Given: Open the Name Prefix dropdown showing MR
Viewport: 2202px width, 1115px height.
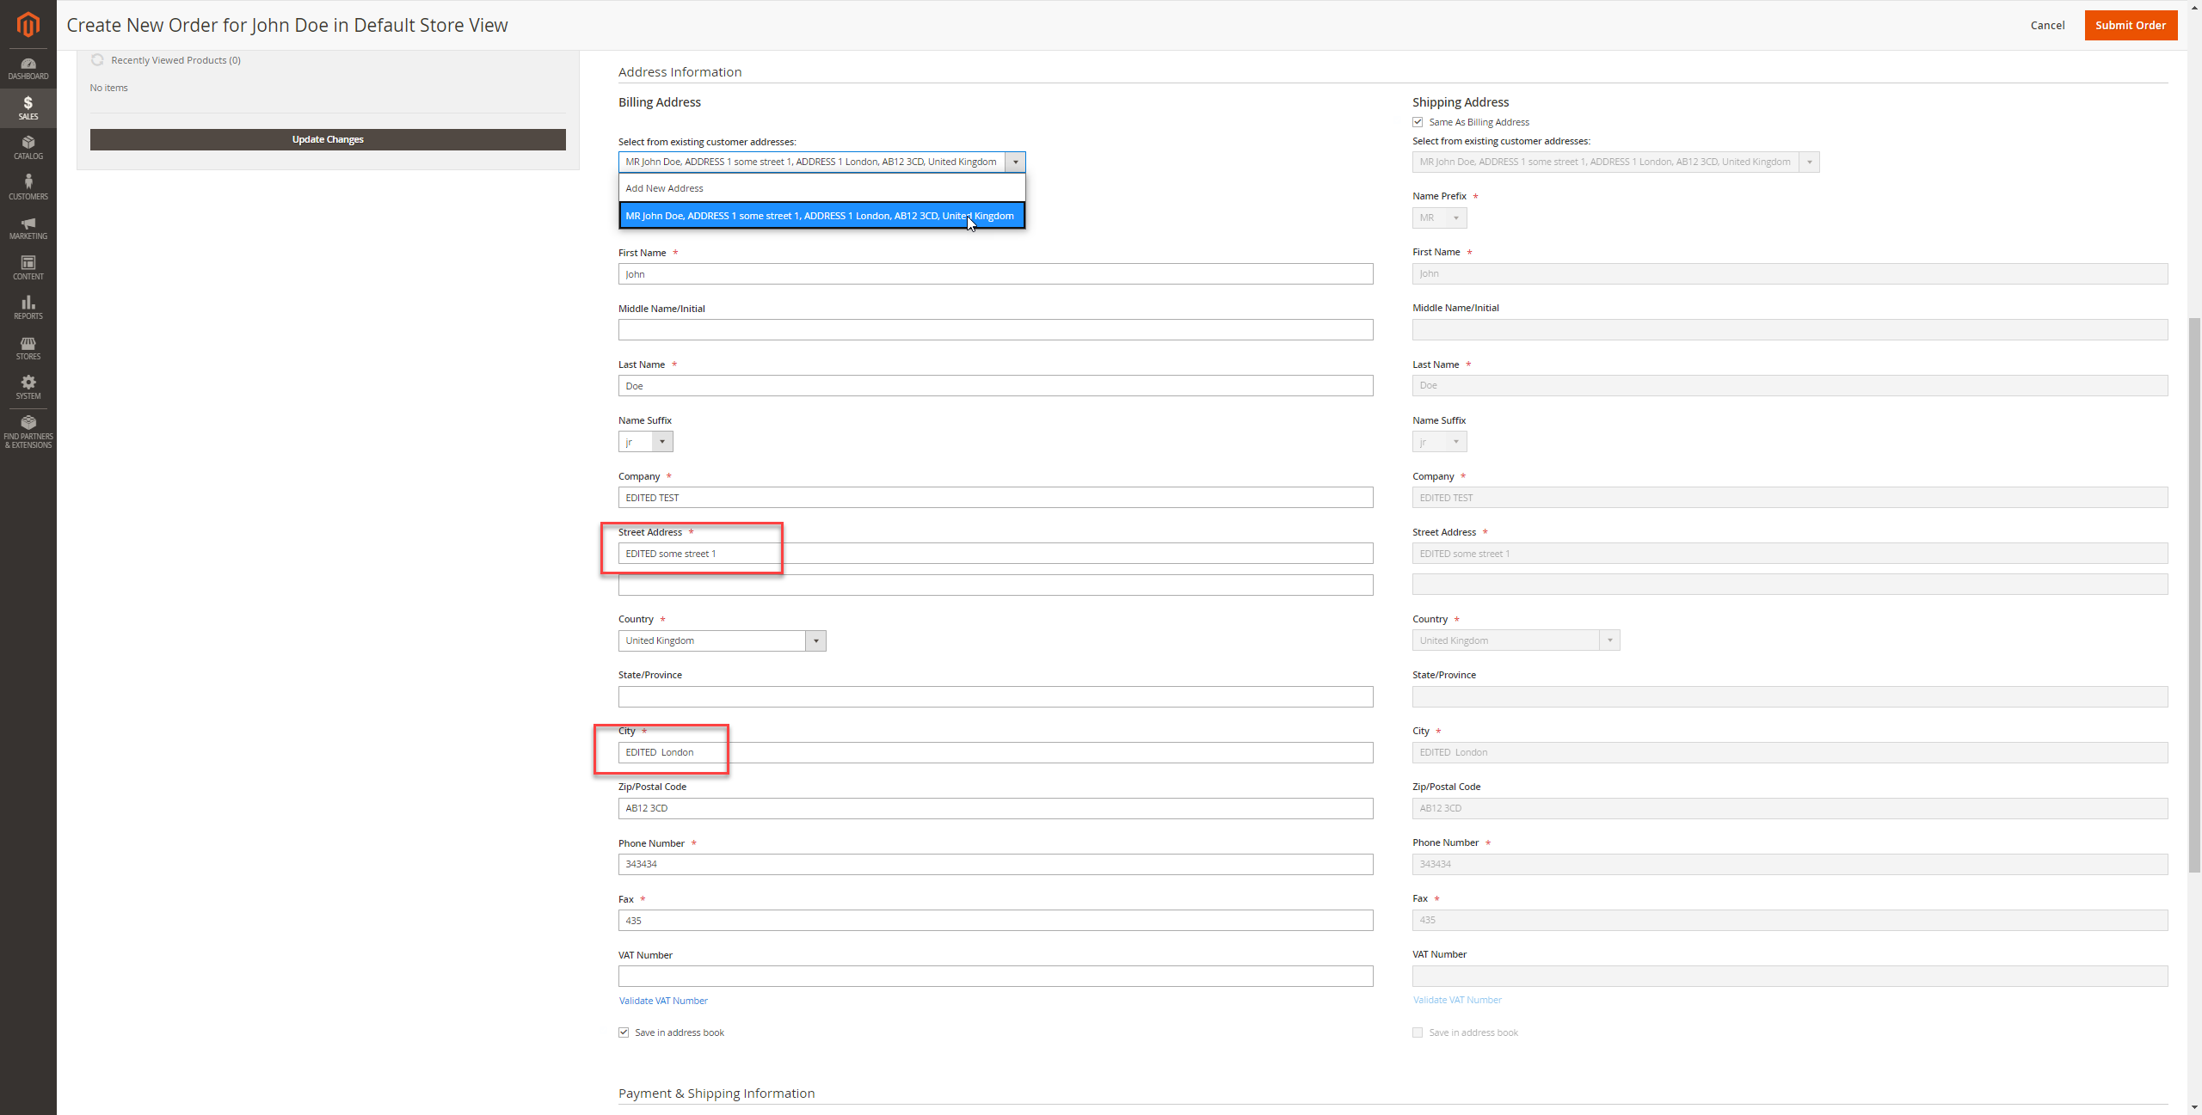Looking at the screenshot, I should click(1457, 217).
